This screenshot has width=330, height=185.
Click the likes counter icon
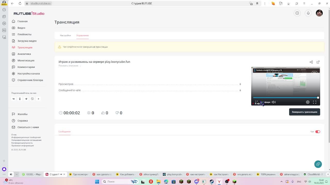pos(103,113)
